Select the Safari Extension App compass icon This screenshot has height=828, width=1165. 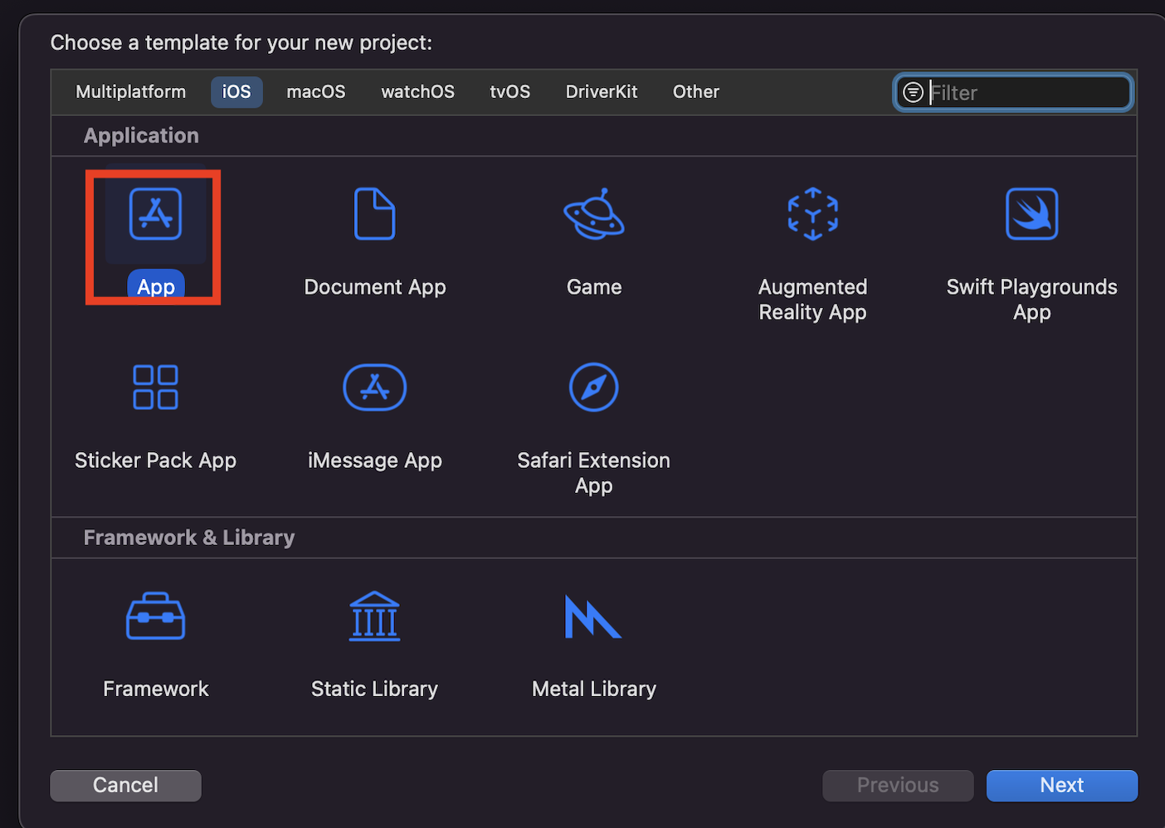[x=593, y=387]
